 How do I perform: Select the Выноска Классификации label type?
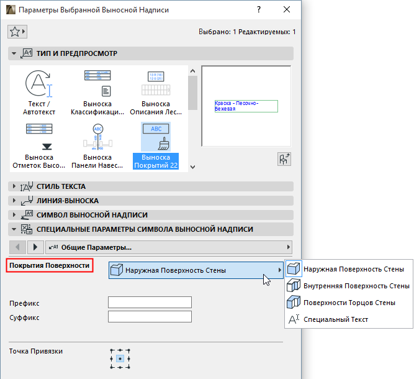[97, 93]
